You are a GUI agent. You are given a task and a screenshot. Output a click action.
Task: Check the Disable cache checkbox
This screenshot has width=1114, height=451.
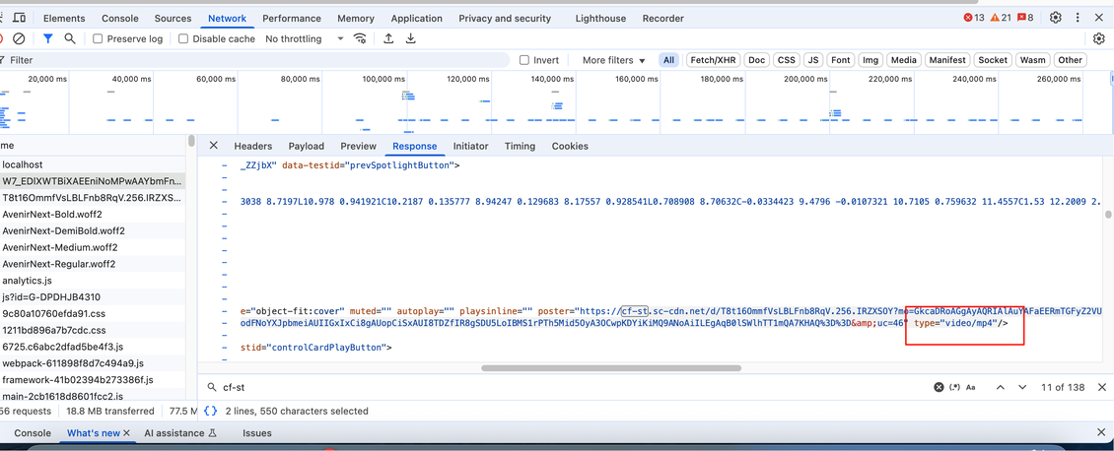tap(183, 39)
